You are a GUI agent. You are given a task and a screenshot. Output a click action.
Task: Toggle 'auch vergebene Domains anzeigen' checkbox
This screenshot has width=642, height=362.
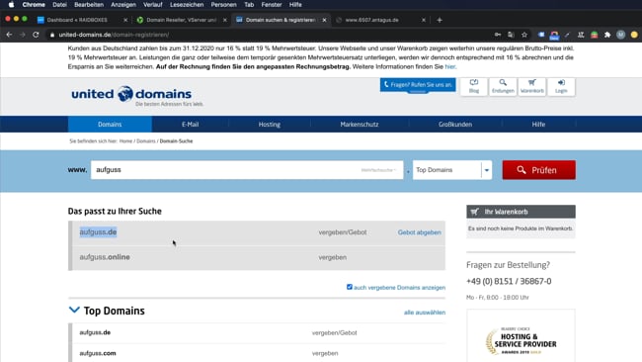click(x=350, y=287)
